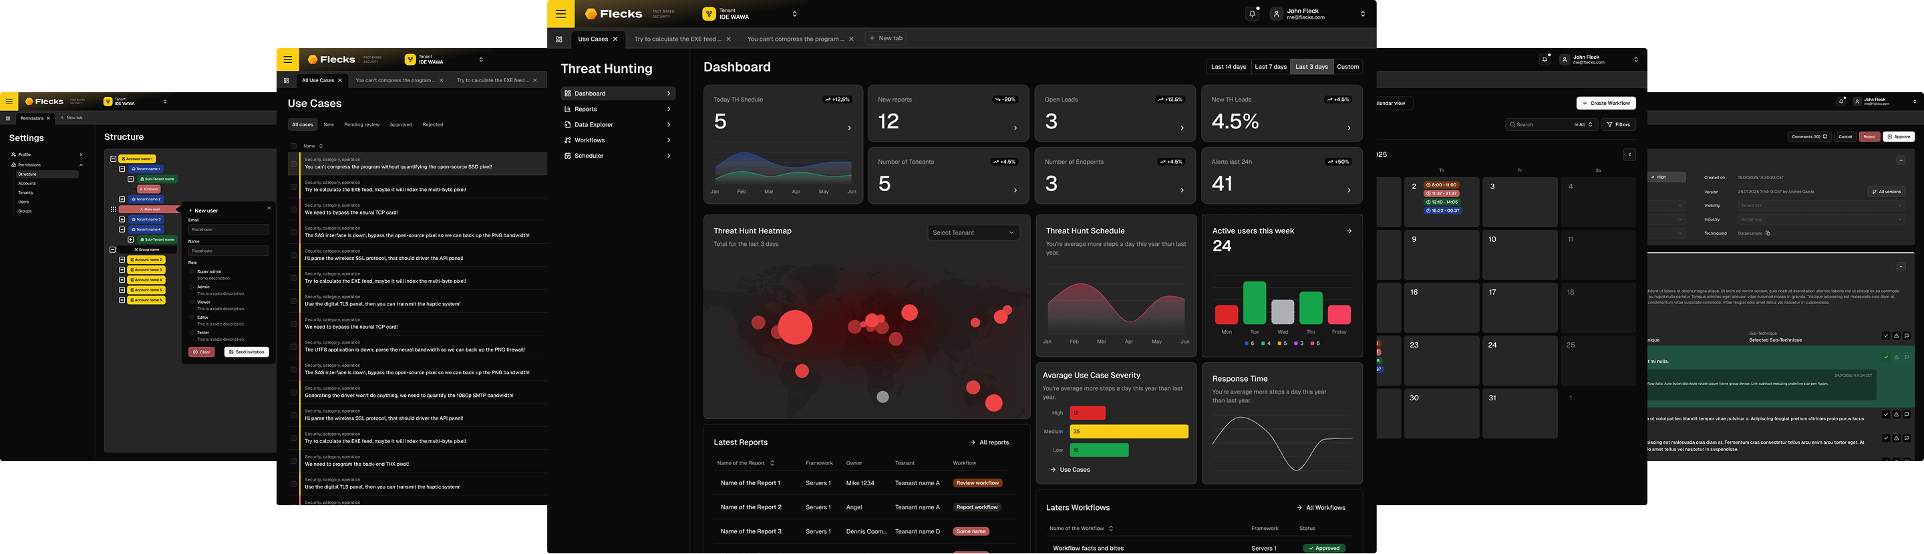Expand the Workflows sidebar chevron

click(x=669, y=140)
